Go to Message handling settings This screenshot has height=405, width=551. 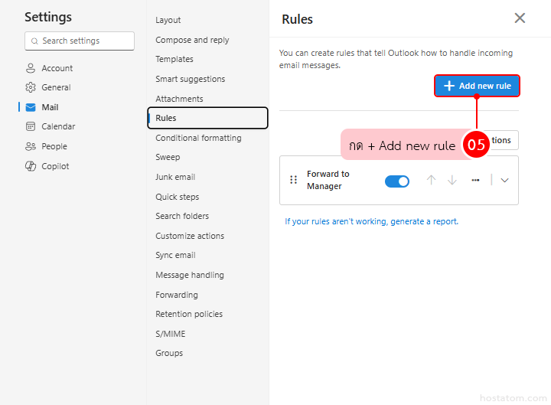coord(190,276)
